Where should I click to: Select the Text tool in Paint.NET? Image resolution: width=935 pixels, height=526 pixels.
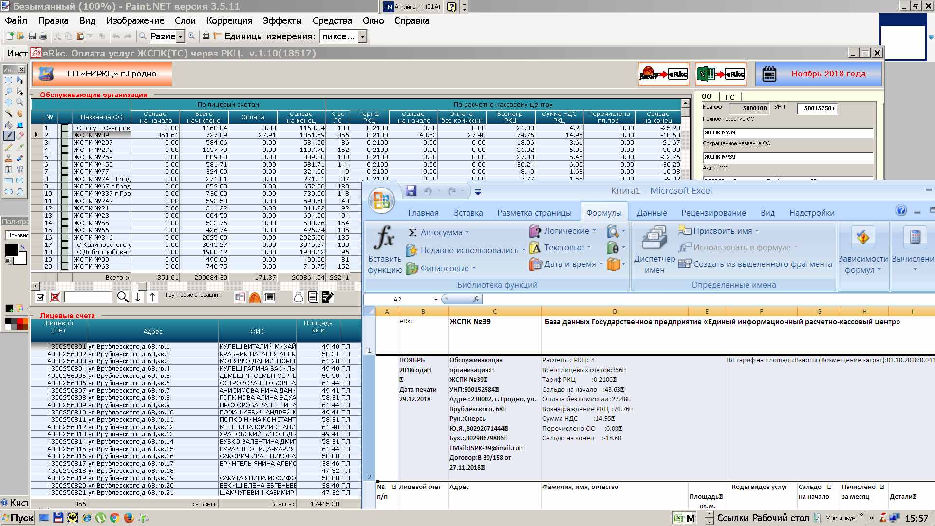[x=9, y=169]
